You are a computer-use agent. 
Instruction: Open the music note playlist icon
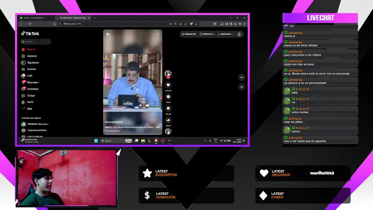[x=222, y=24]
